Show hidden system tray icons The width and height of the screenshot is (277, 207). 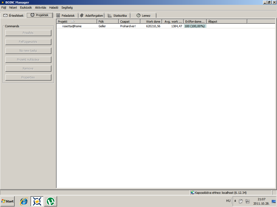[x=235, y=201]
